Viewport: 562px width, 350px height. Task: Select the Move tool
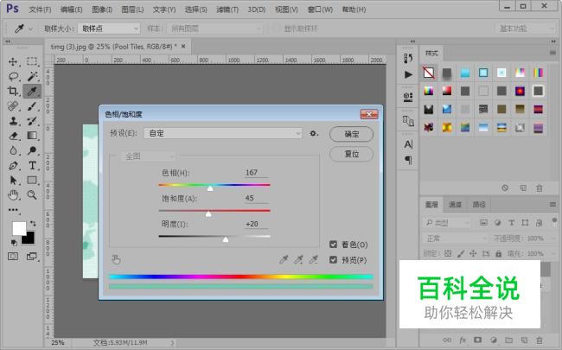[x=13, y=61]
